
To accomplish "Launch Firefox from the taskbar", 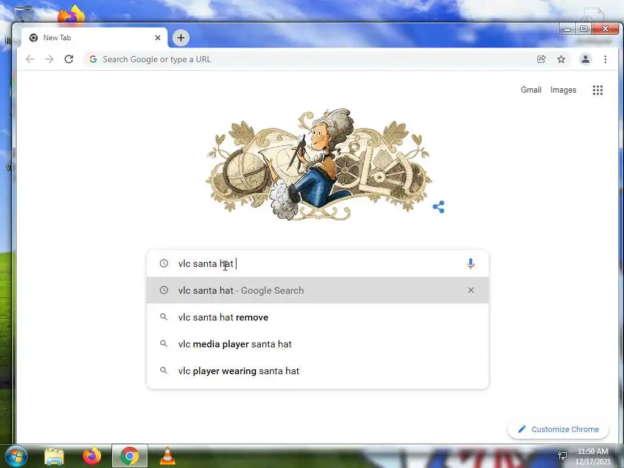I will 92,456.
